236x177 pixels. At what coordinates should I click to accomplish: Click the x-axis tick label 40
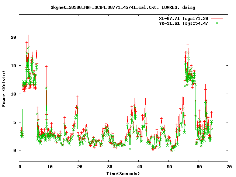(x=139, y=167)
